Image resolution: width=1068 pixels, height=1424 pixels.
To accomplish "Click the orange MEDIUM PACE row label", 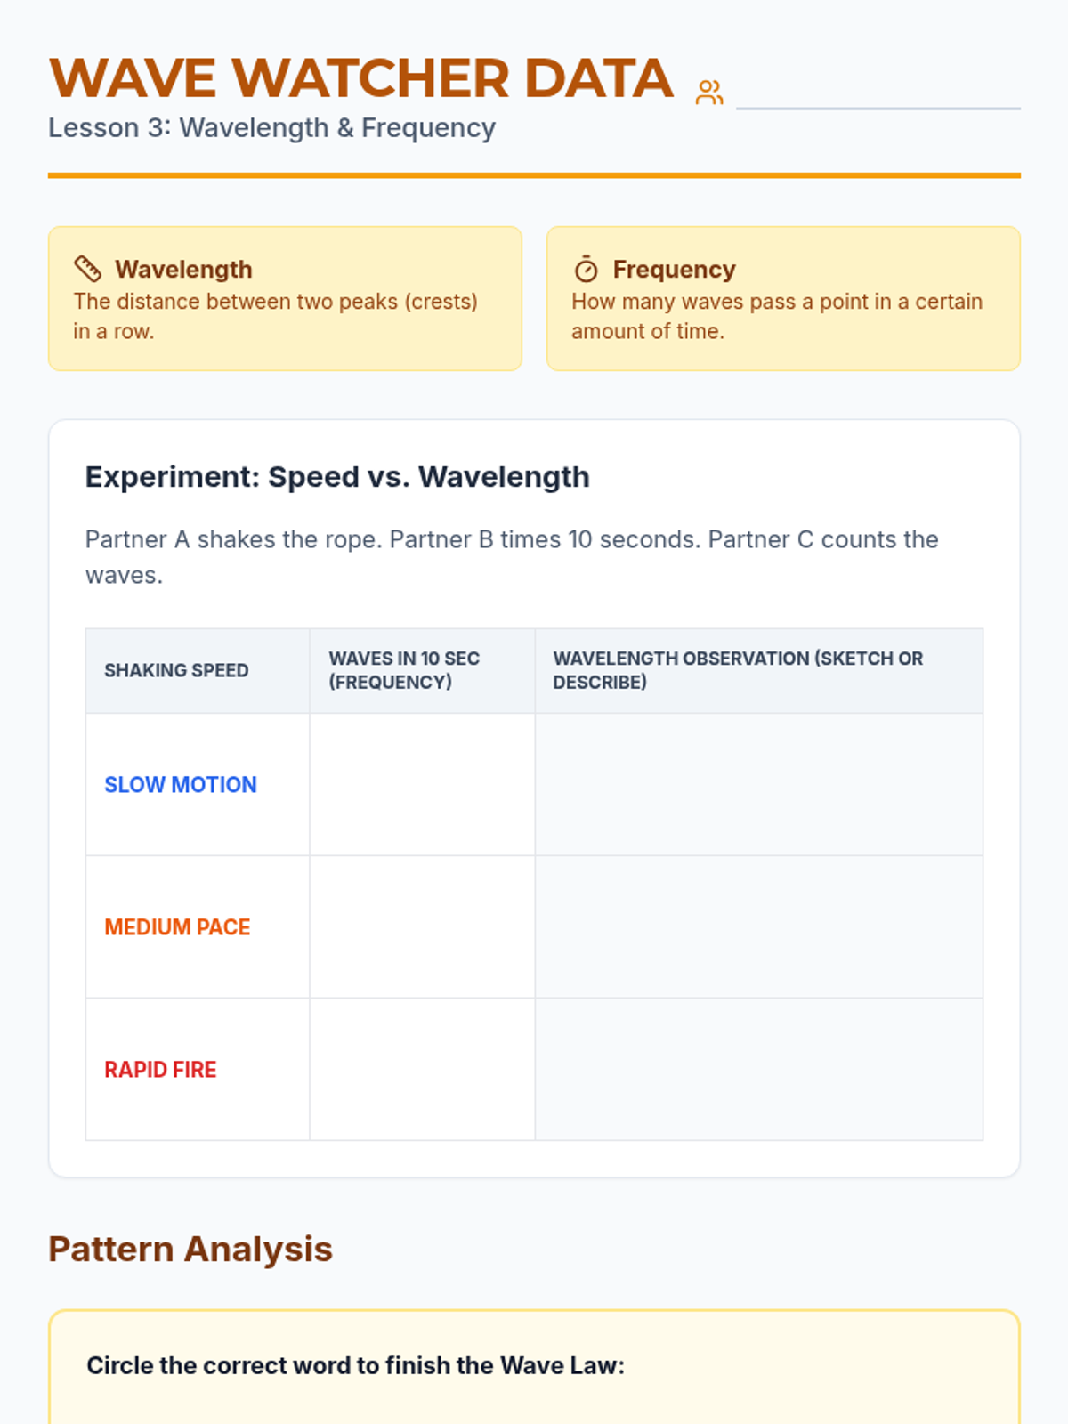I will [177, 927].
